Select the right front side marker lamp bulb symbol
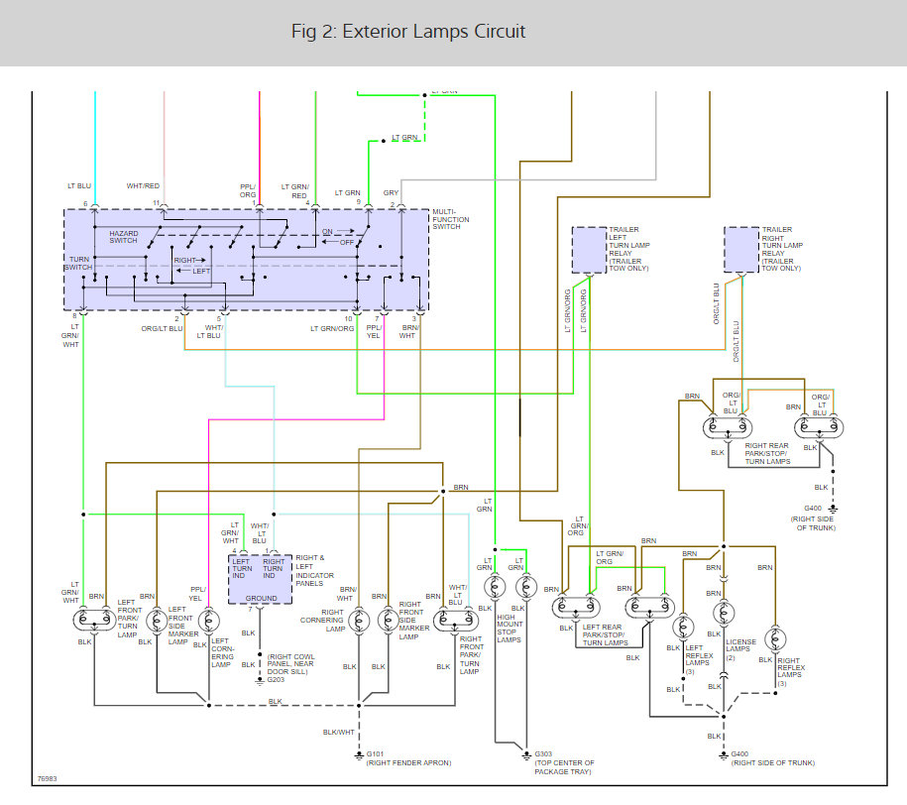The height and width of the screenshot is (805, 907). tap(389, 621)
